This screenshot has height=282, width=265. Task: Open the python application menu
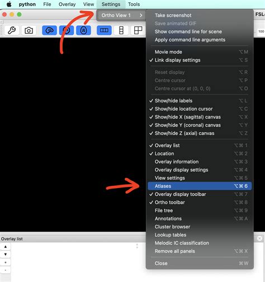27,4
